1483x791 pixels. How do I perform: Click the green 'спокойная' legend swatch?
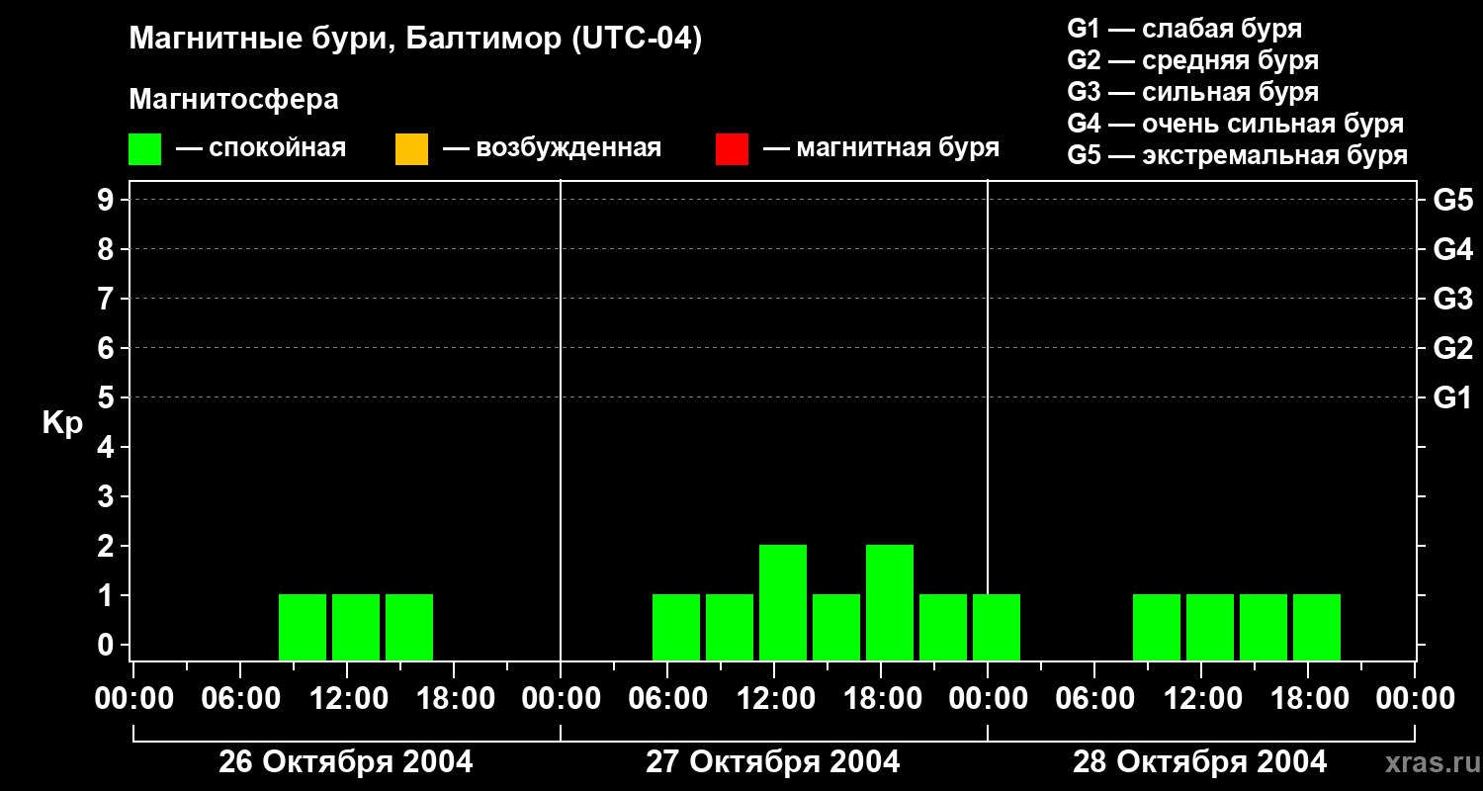[x=144, y=149]
